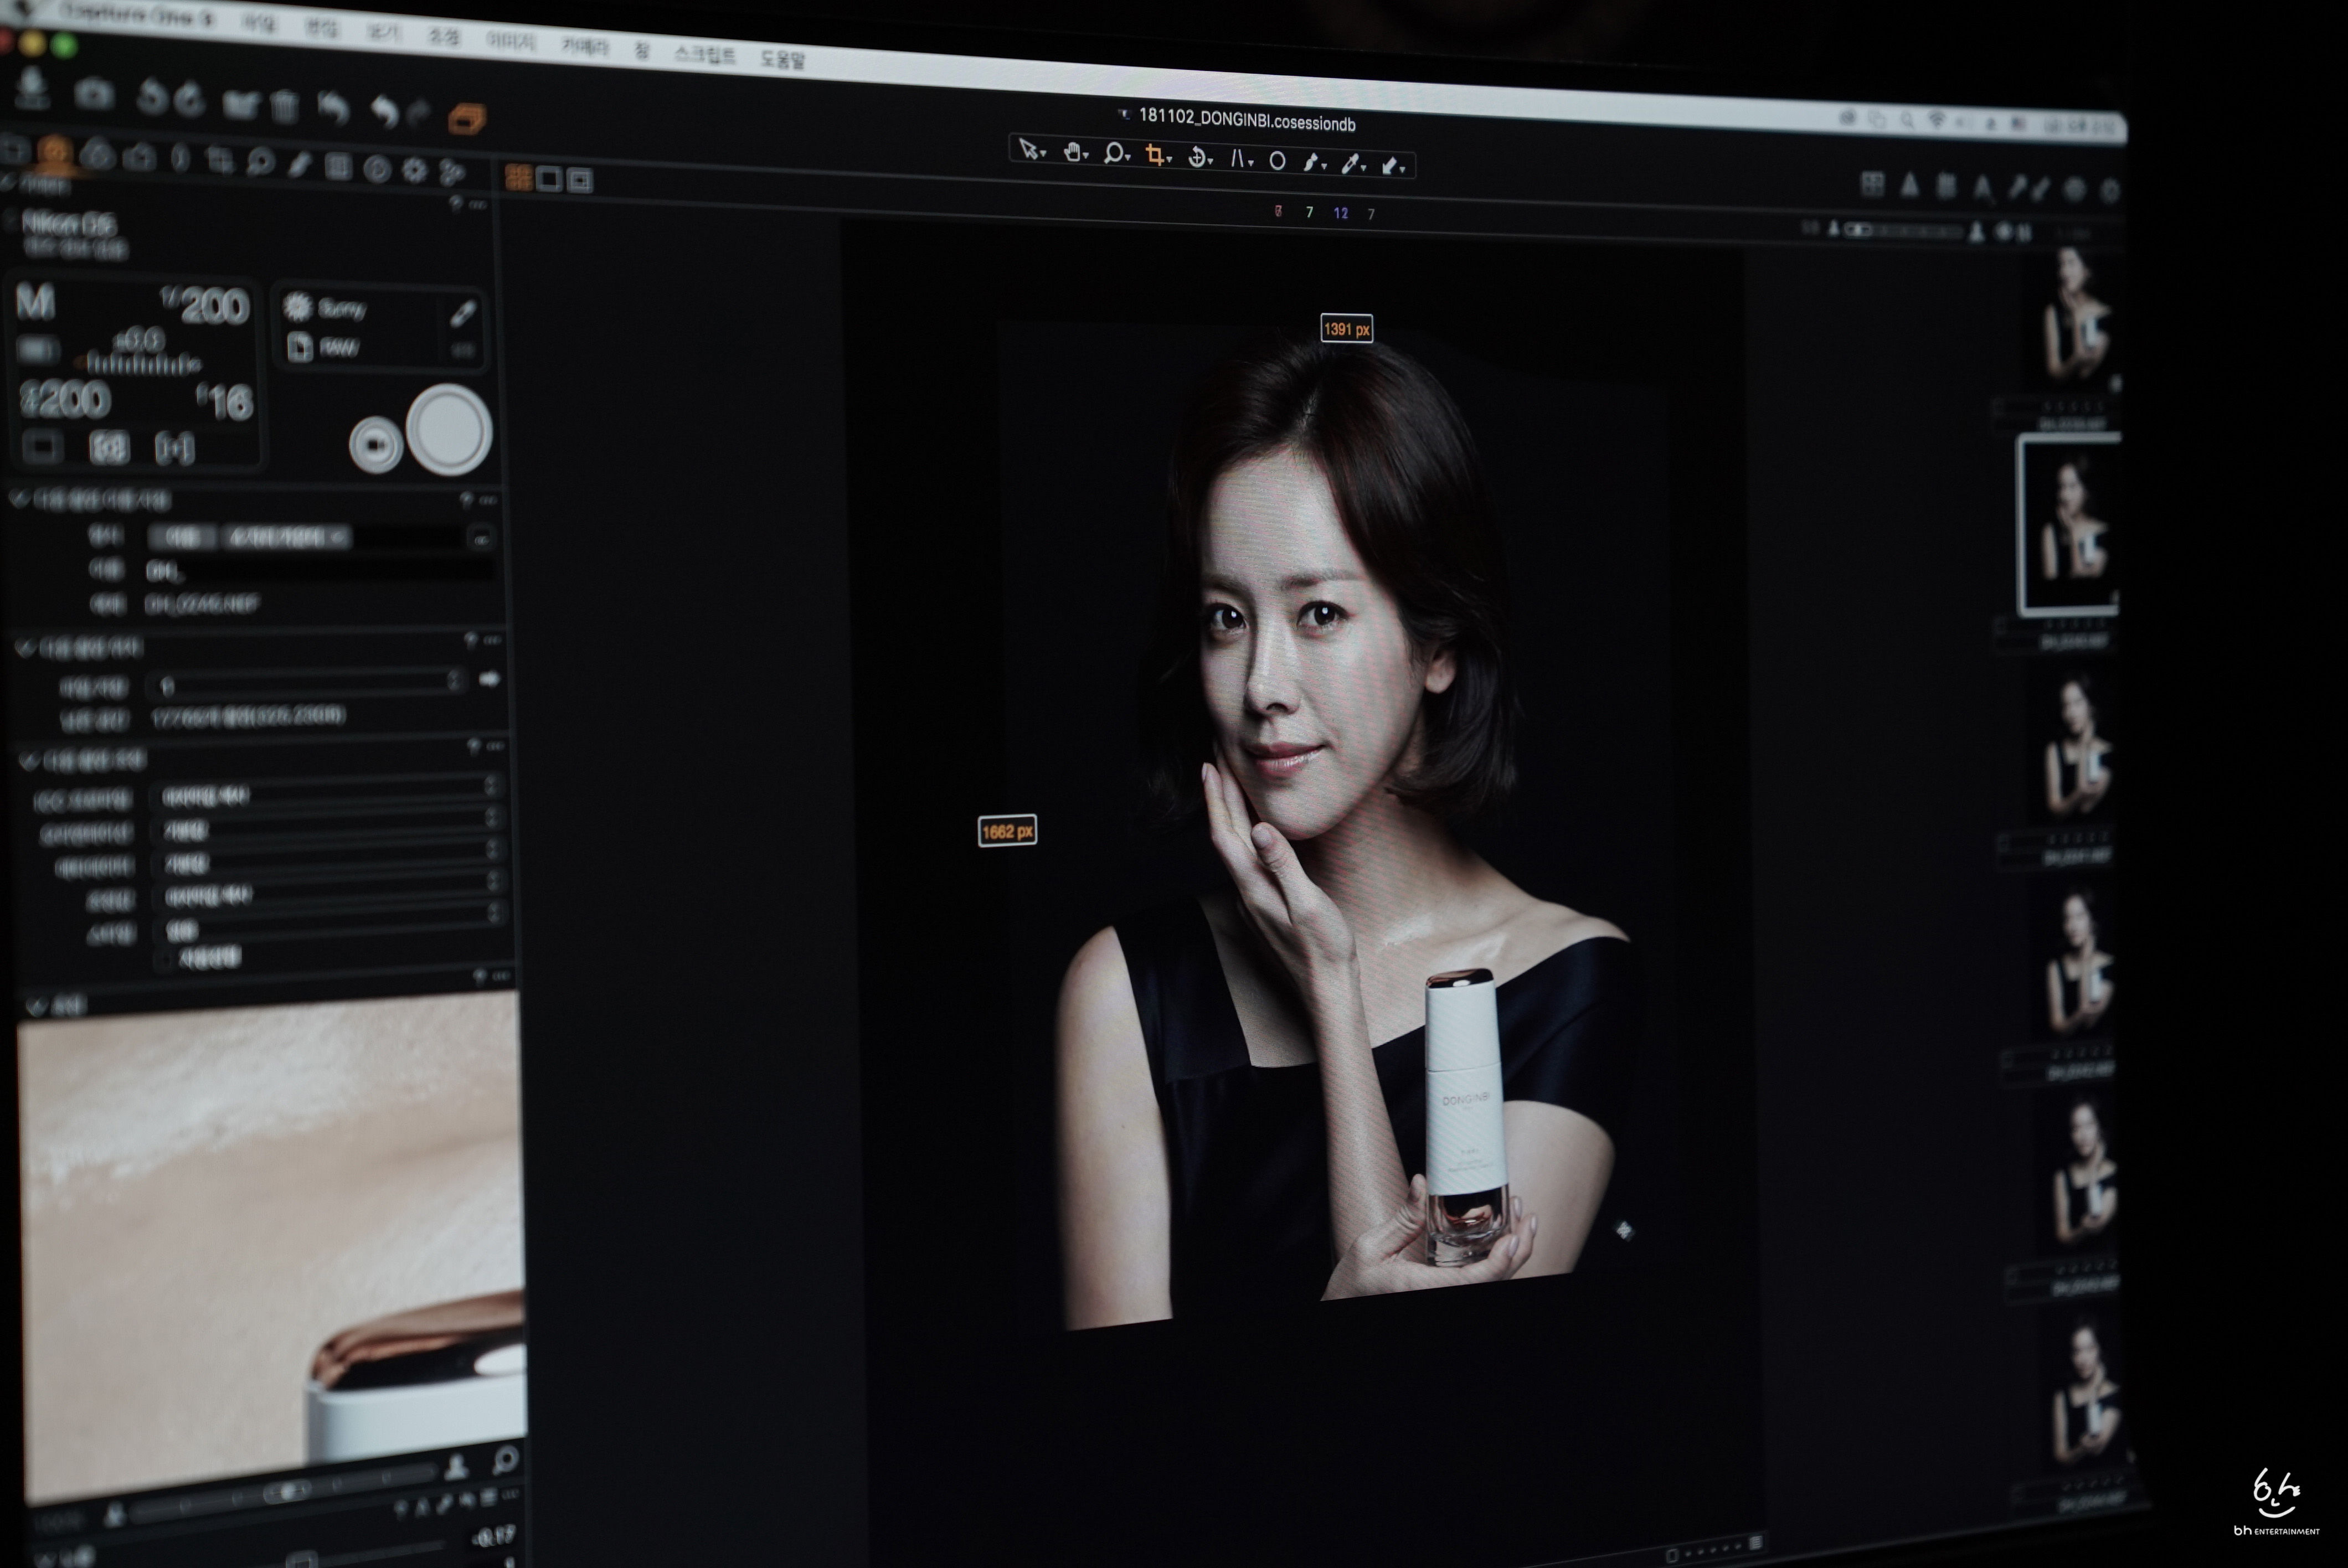Click the Wi-Fi status menu bar icon
The image size is (2348, 1568).
click(x=1937, y=120)
